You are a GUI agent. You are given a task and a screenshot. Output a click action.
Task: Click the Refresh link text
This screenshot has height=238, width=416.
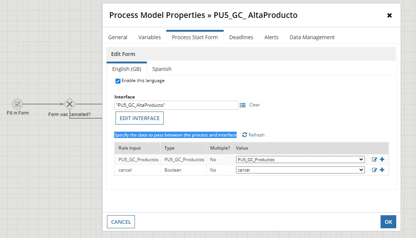coord(256,135)
